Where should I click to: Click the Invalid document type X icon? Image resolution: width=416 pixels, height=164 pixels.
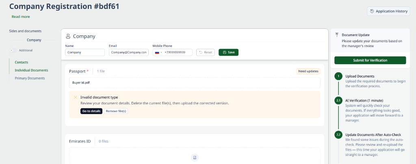pyautogui.click(x=75, y=97)
